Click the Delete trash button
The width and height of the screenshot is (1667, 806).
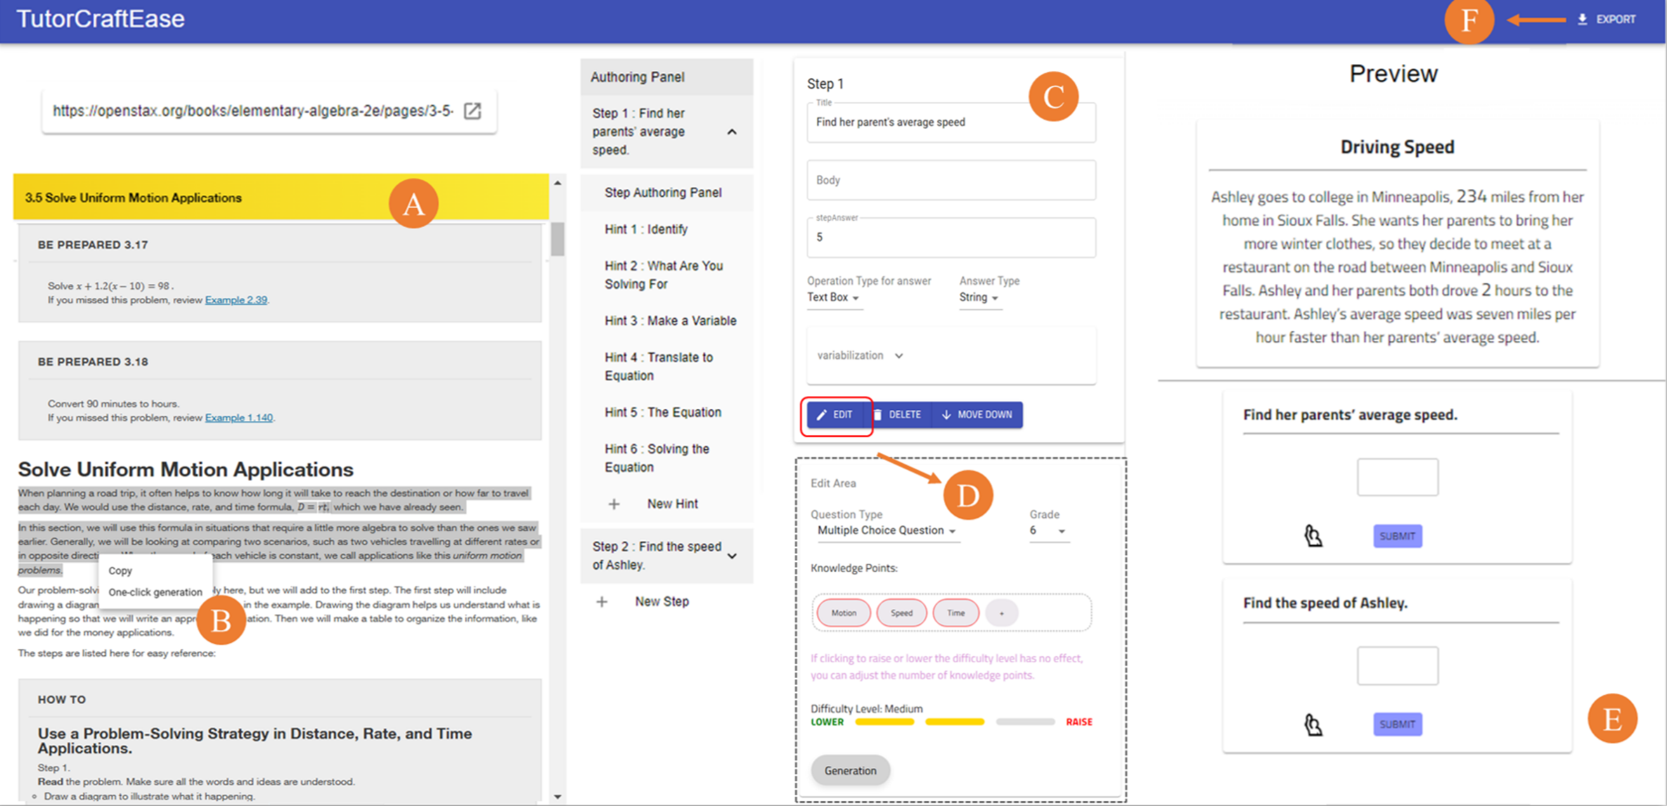[x=897, y=414]
